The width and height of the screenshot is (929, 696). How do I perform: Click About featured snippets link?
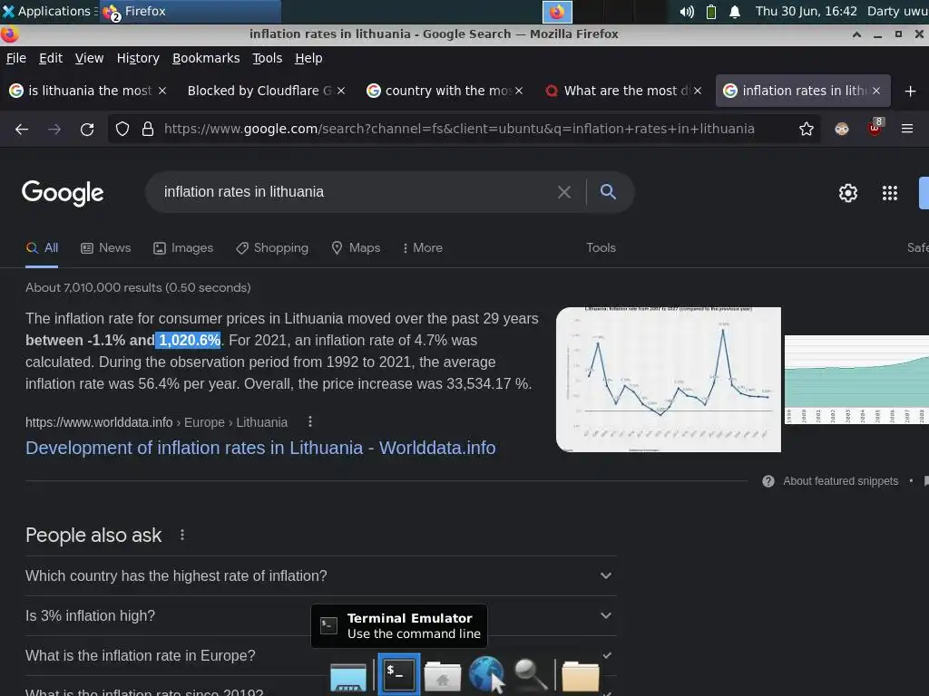click(x=840, y=481)
